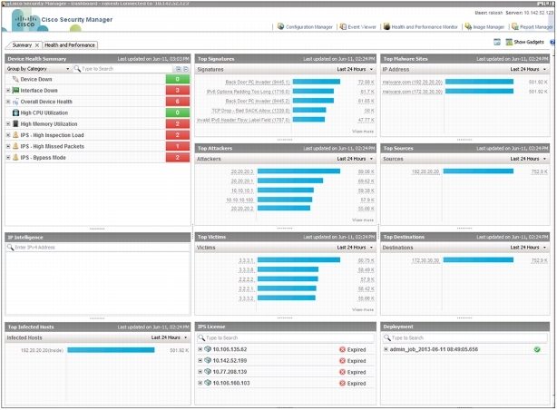Switch to the Summary tab
Viewport: 557px width, 410px height.
22,45
